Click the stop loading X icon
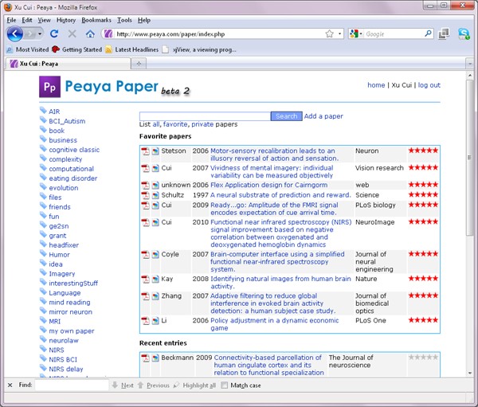The height and width of the screenshot is (407, 478). [x=72, y=33]
